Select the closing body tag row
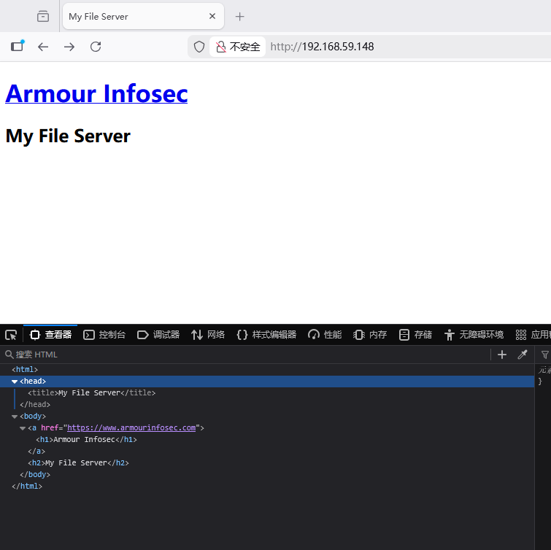This screenshot has width=551, height=550. 267,474
